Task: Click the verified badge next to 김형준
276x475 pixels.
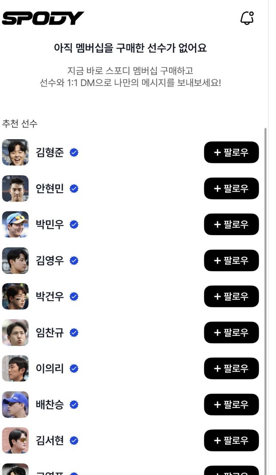Action: (x=74, y=152)
